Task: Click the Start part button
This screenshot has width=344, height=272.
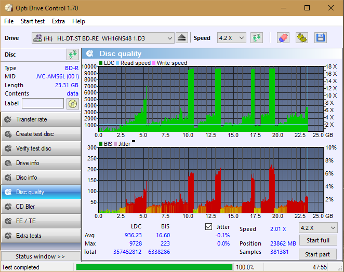Action: click(x=317, y=254)
